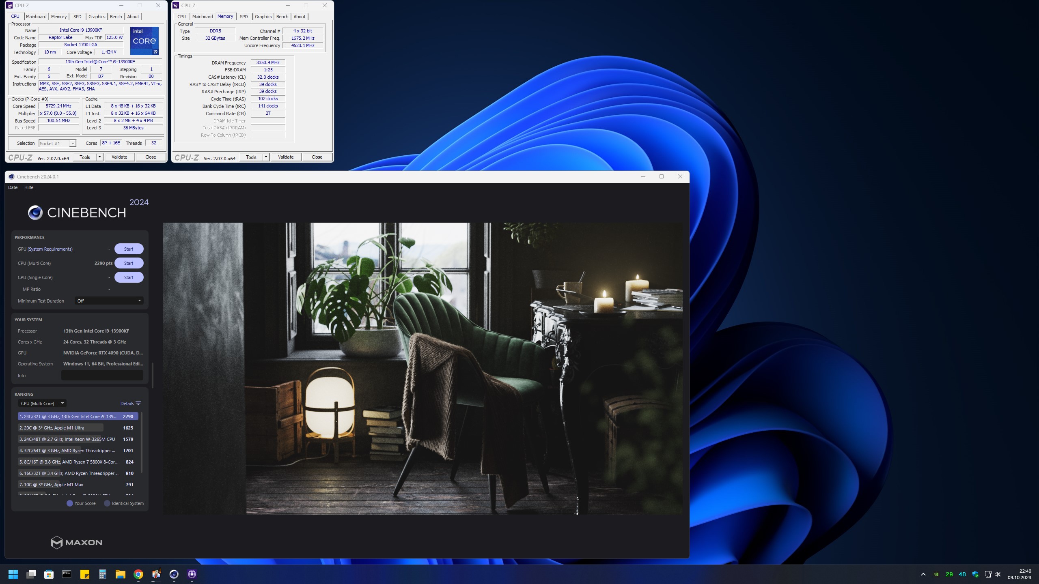Switch to Mainboard tab in left CPU-Z
Viewport: 1039px width, 584px height.
(x=36, y=17)
